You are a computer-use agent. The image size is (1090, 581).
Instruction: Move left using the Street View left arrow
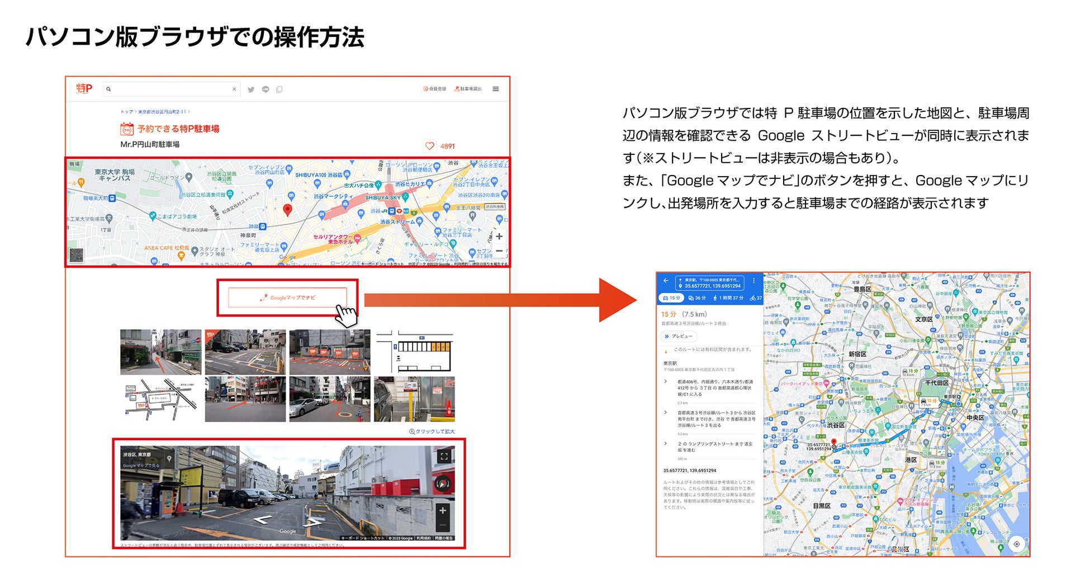[263, 520]
